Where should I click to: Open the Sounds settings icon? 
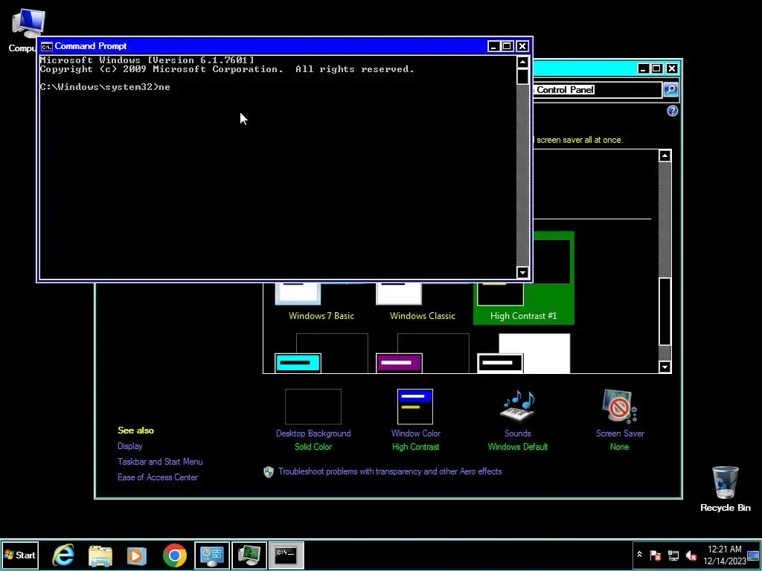pos(518,407)
